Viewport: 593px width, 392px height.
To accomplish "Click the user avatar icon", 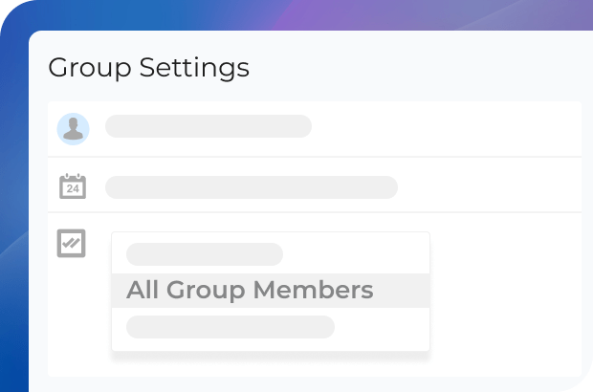I will [x=73, y=128].
